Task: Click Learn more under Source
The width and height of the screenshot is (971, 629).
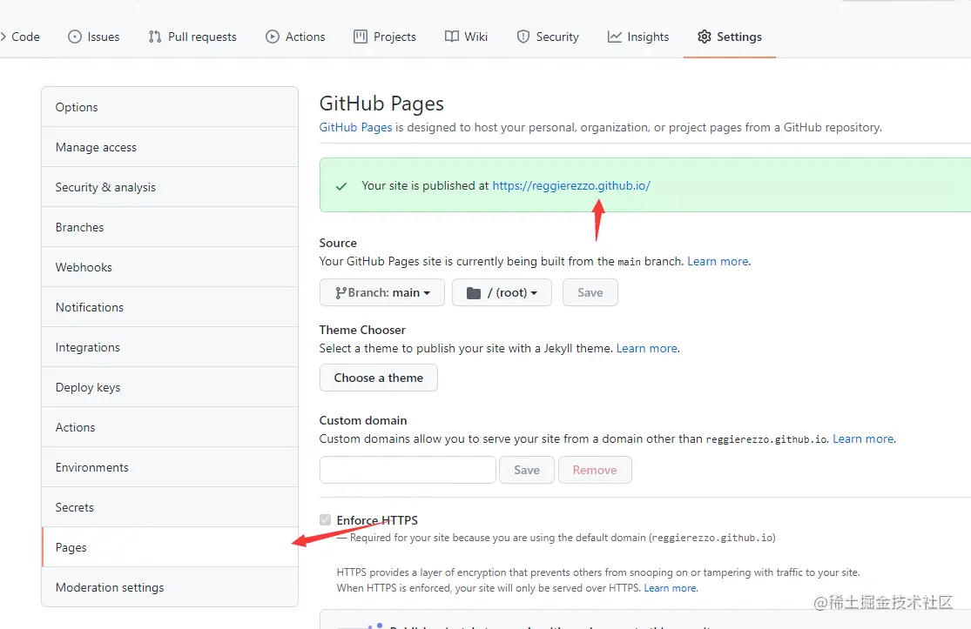Action: [718, 261]
